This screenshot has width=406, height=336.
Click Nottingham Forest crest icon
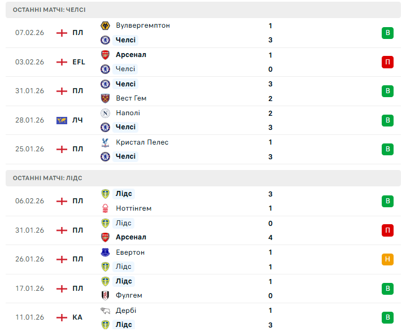click(105, 208)
